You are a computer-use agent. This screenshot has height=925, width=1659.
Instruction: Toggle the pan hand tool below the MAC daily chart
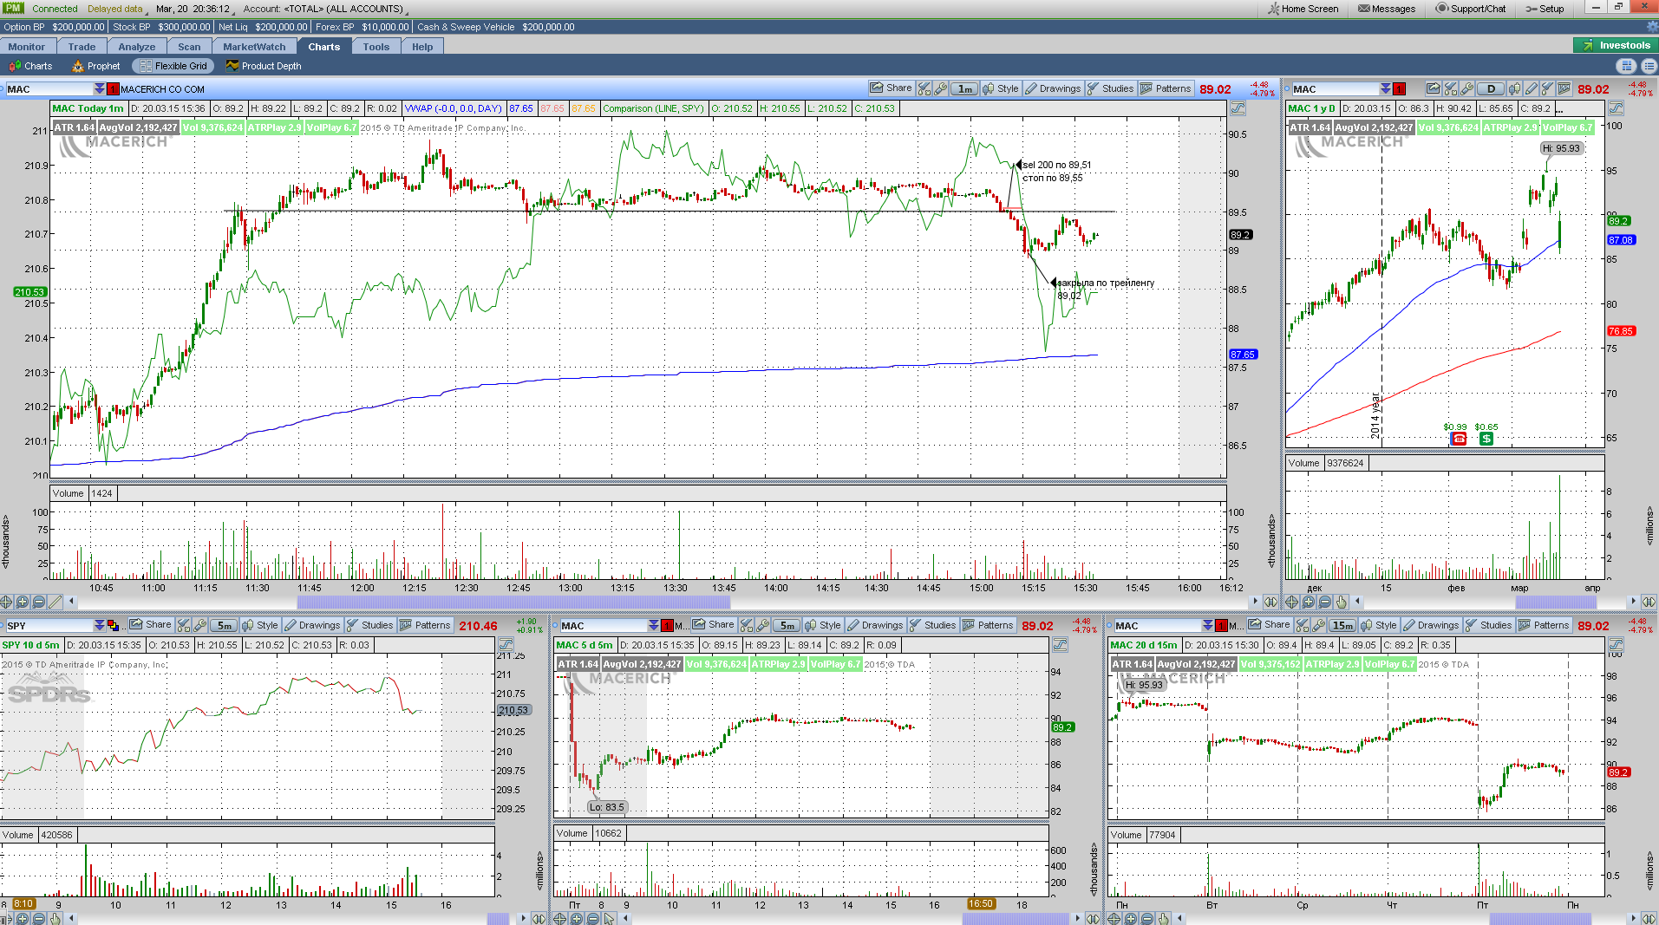1341,602
